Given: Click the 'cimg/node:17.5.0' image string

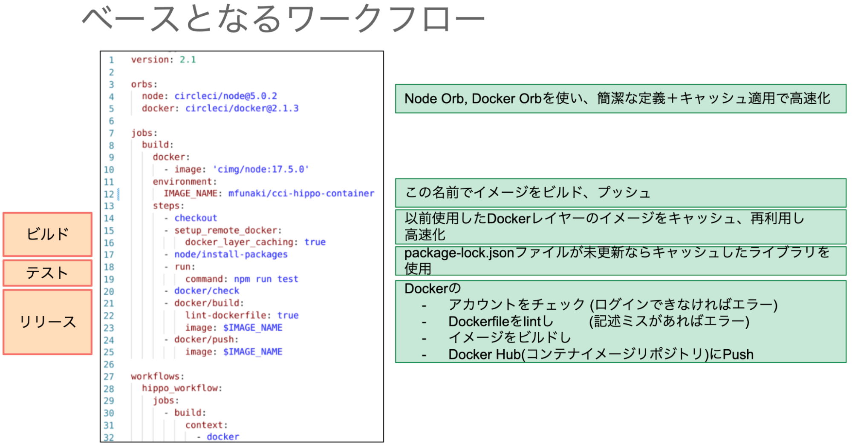Looking at the screenshot, I should (260, 169).
